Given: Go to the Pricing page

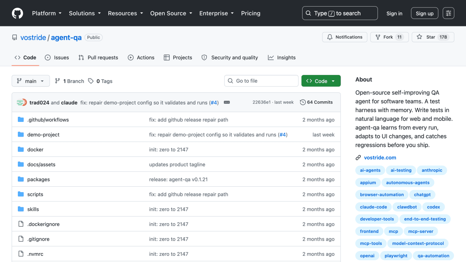Looking at the screenshot, I should [x=250, y=13].
